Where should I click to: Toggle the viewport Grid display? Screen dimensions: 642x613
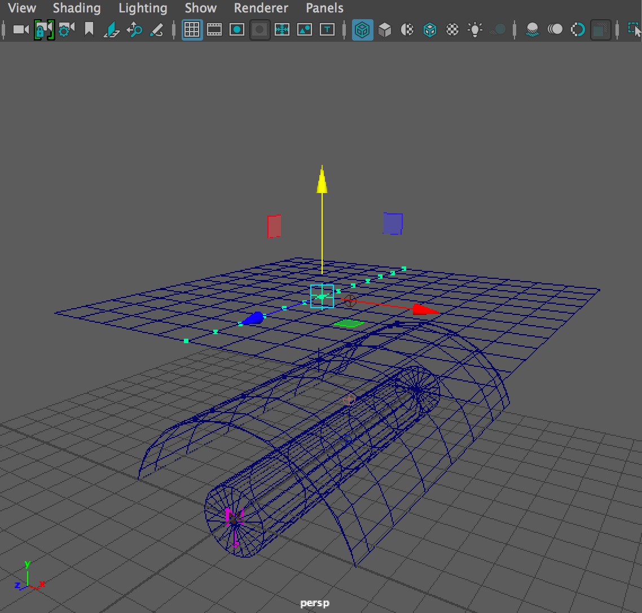pos(192,29)
